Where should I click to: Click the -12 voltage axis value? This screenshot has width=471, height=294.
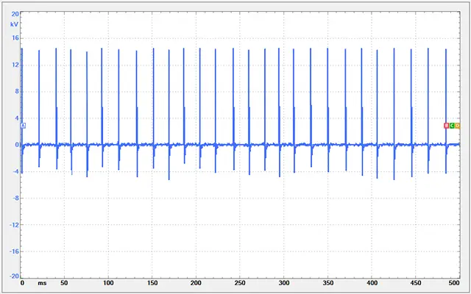tap(15, 225)
